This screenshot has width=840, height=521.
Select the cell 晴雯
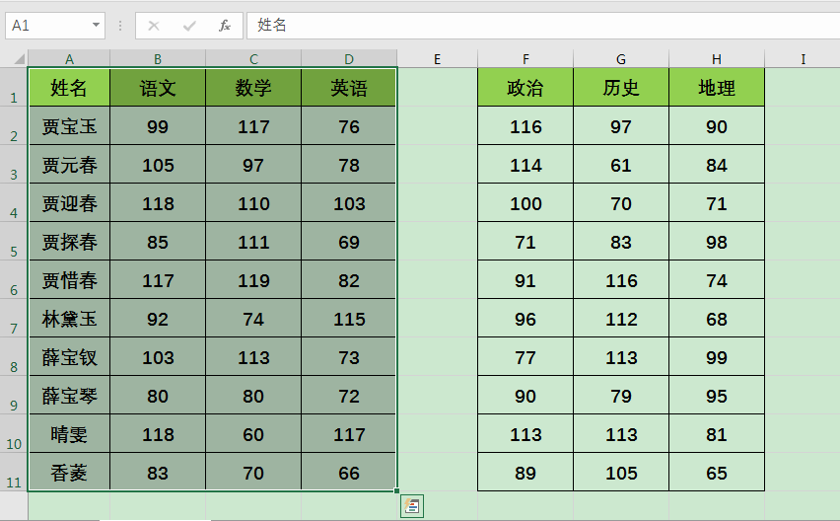(x=69, y=434)
